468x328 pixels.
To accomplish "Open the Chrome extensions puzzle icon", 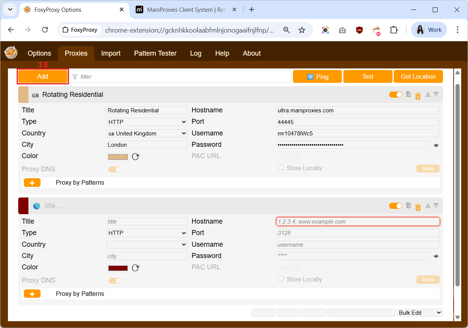I will (x=394, y=30).
